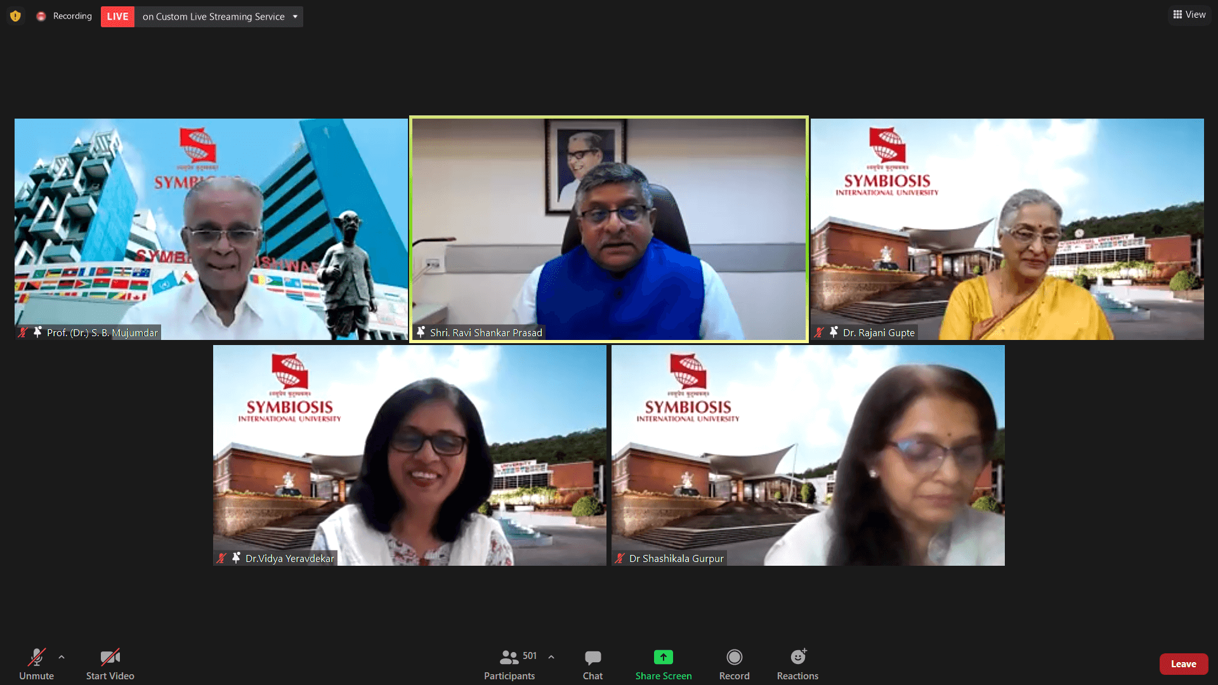Image resolution: width=1218 pixels, height=685 pixels.
Task: Start Video with the camera toggle
Action: click(x=110, y=664)
